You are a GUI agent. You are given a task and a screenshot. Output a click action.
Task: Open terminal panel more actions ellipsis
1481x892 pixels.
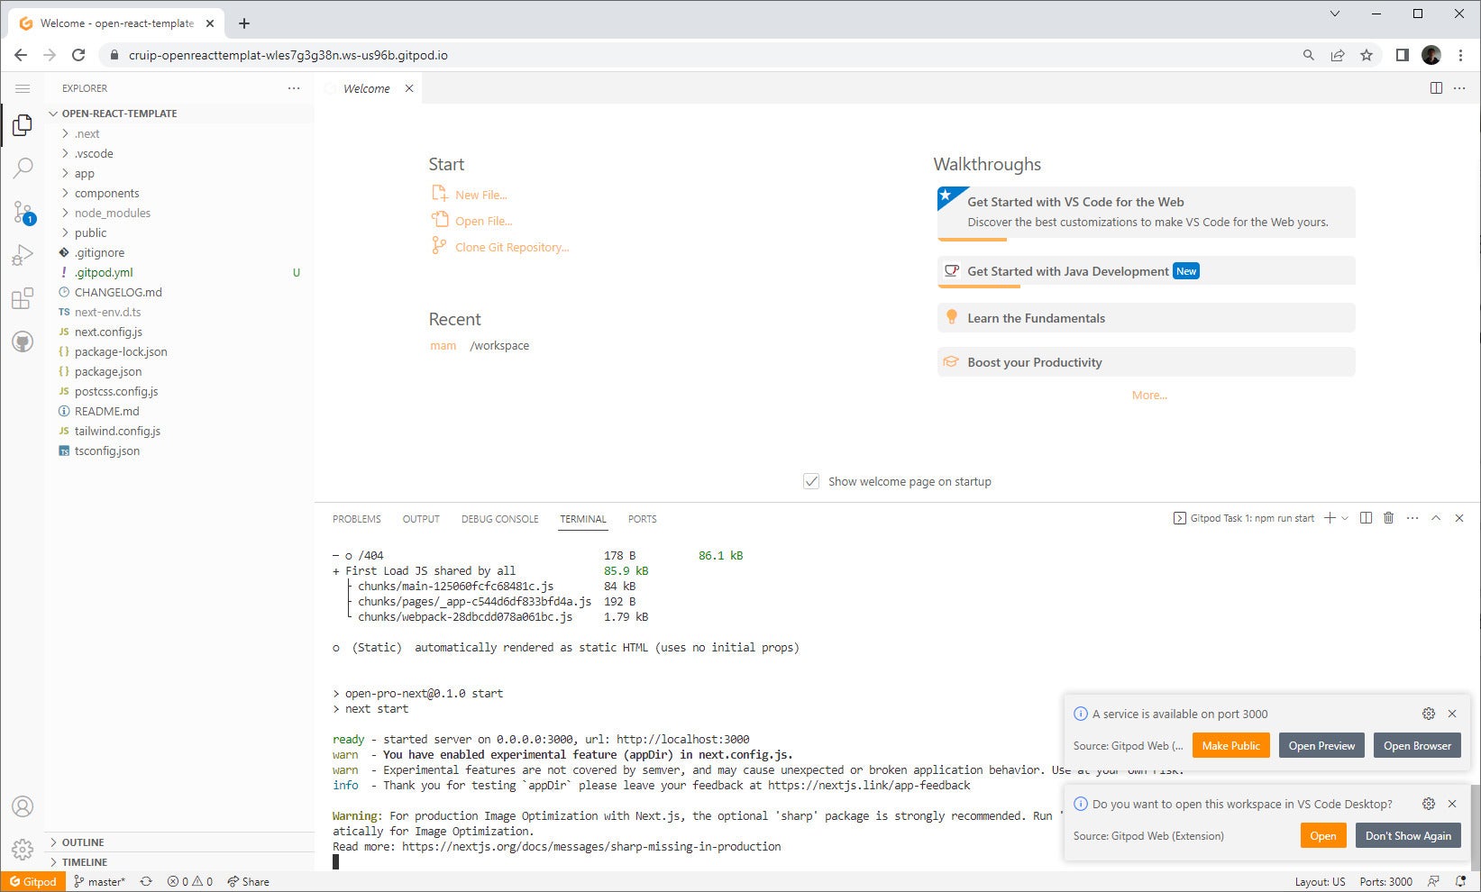point(1412,518)
